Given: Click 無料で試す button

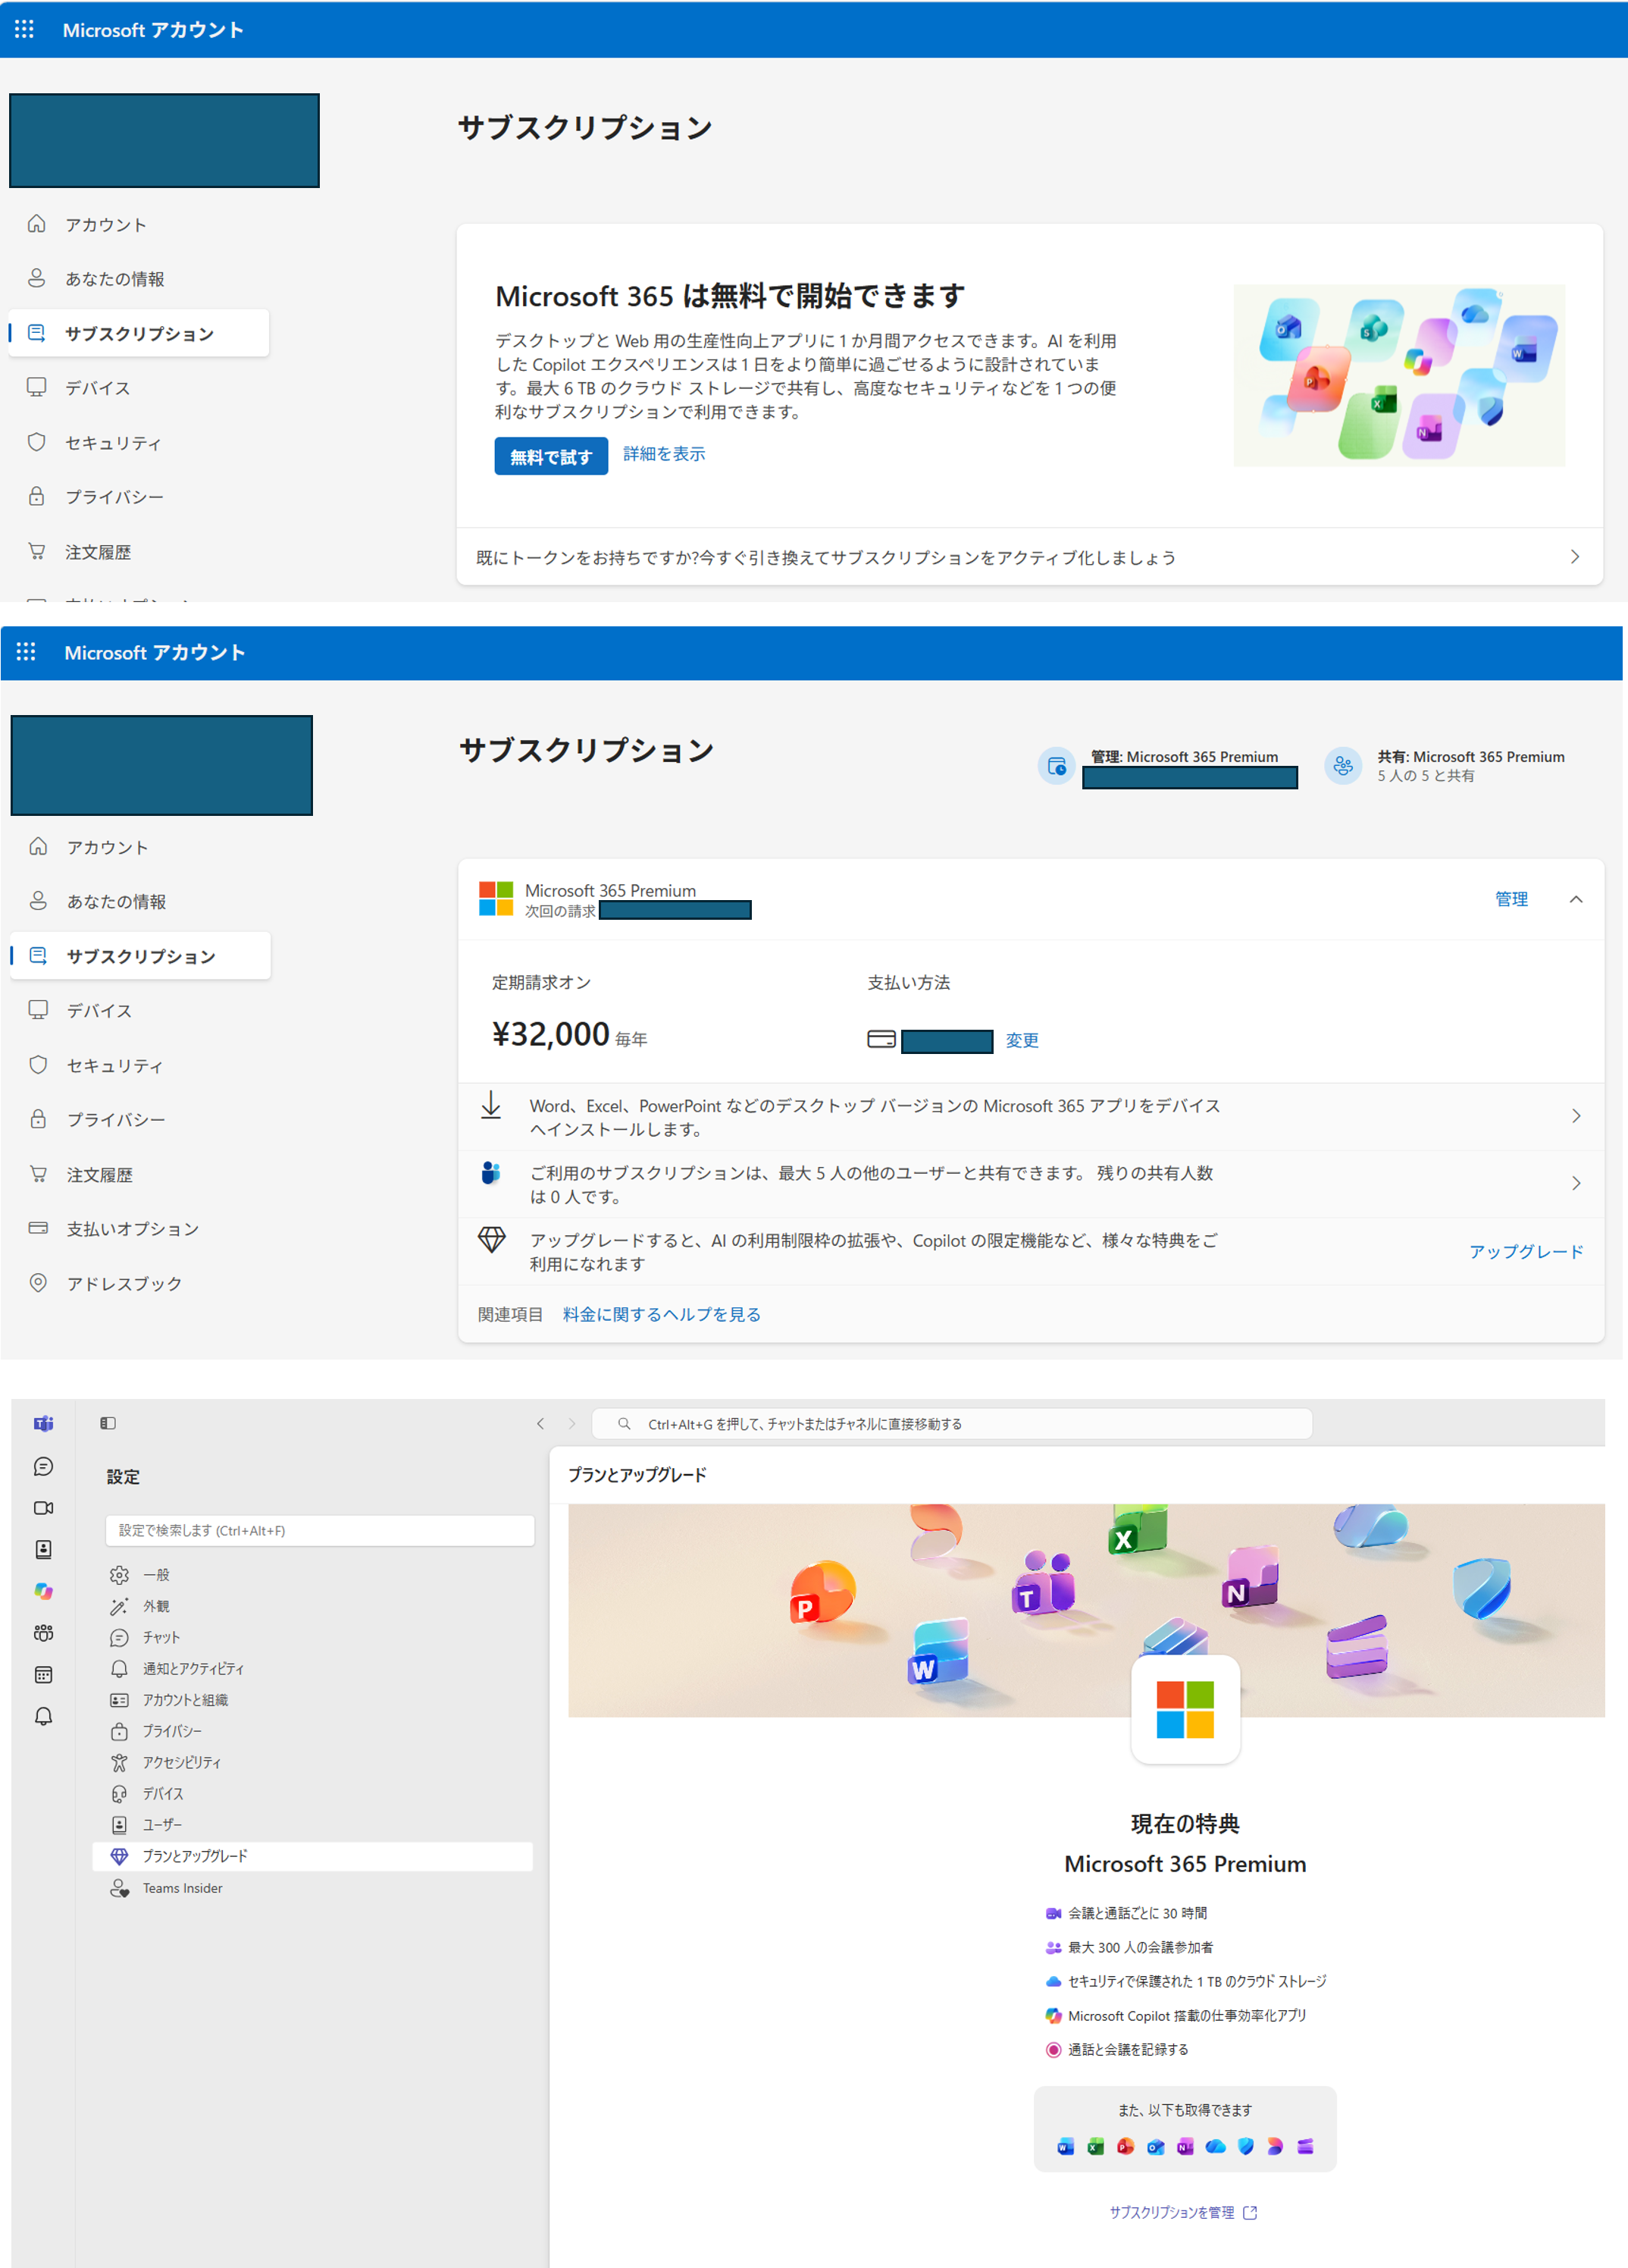Looking at the screenshot, I should click(x=551, y=456).
